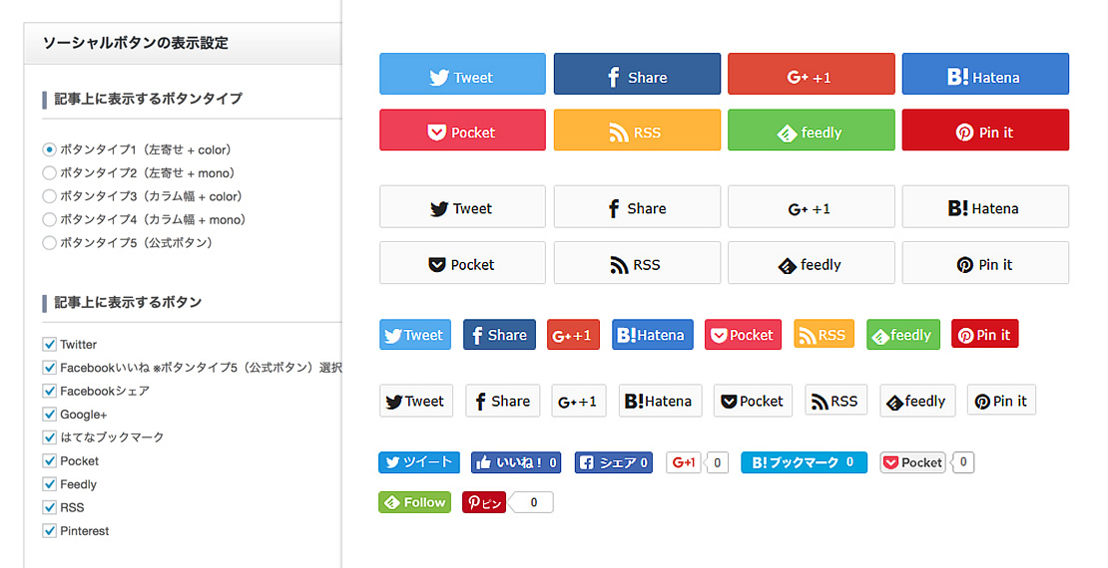Click the small mono Share button
This screenshot has width=1108, height=568.
click(503, 401)
